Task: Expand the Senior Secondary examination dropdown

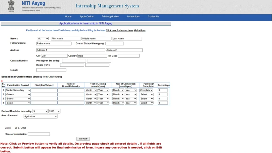Action: point(18,90)
